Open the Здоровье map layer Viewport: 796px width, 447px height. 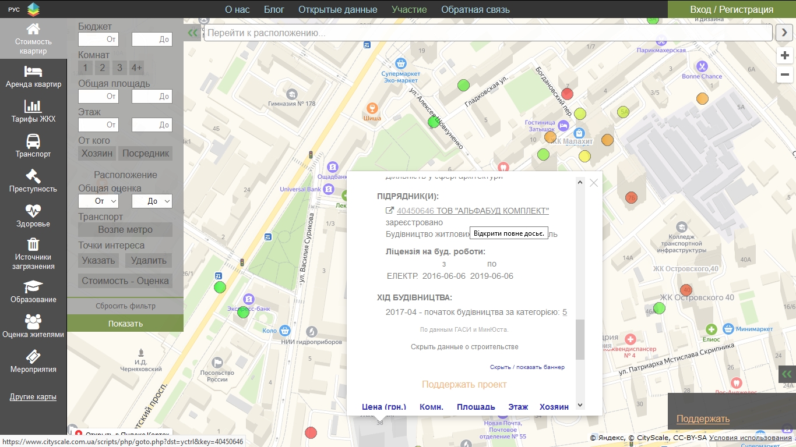tap(33, 216)
